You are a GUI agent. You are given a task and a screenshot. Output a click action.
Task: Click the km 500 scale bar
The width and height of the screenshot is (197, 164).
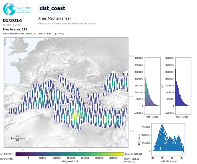[18, 138]
